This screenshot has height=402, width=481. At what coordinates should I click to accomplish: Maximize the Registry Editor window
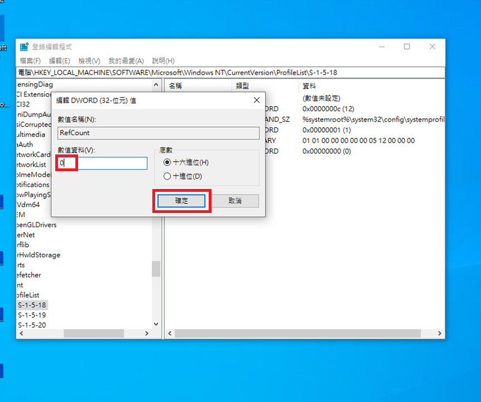407,47
